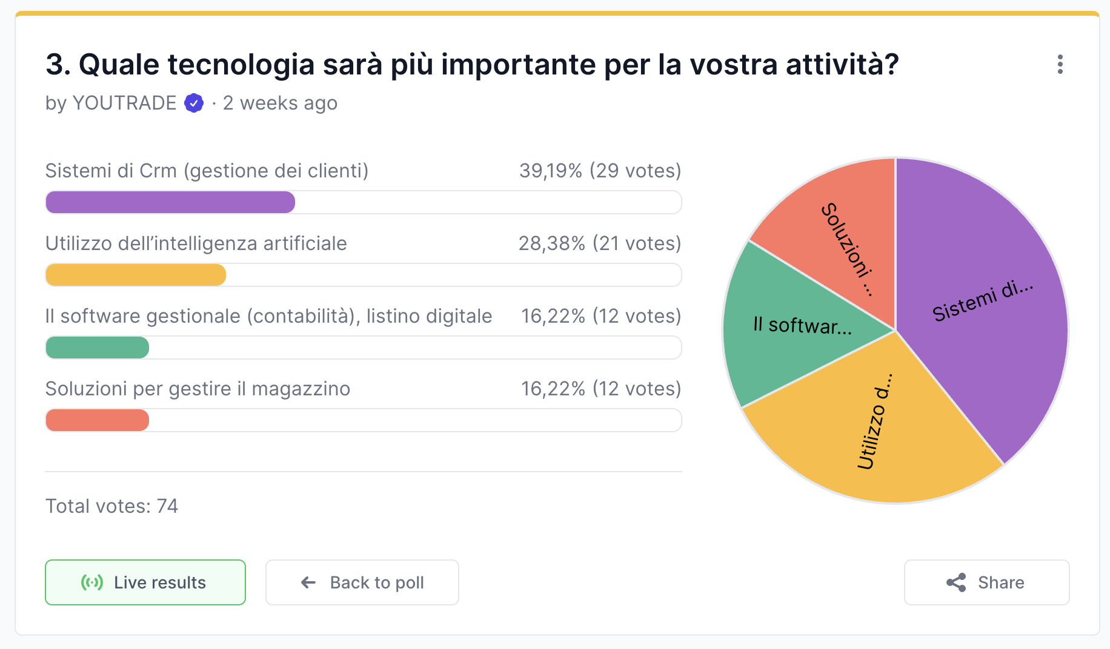The image size is (1110, 649).
Task: Click the YOUTRADE author name
Action: (x=124, y=104)
